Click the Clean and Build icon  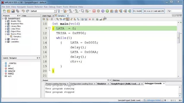pyautogui.click(x=65, y=11)
